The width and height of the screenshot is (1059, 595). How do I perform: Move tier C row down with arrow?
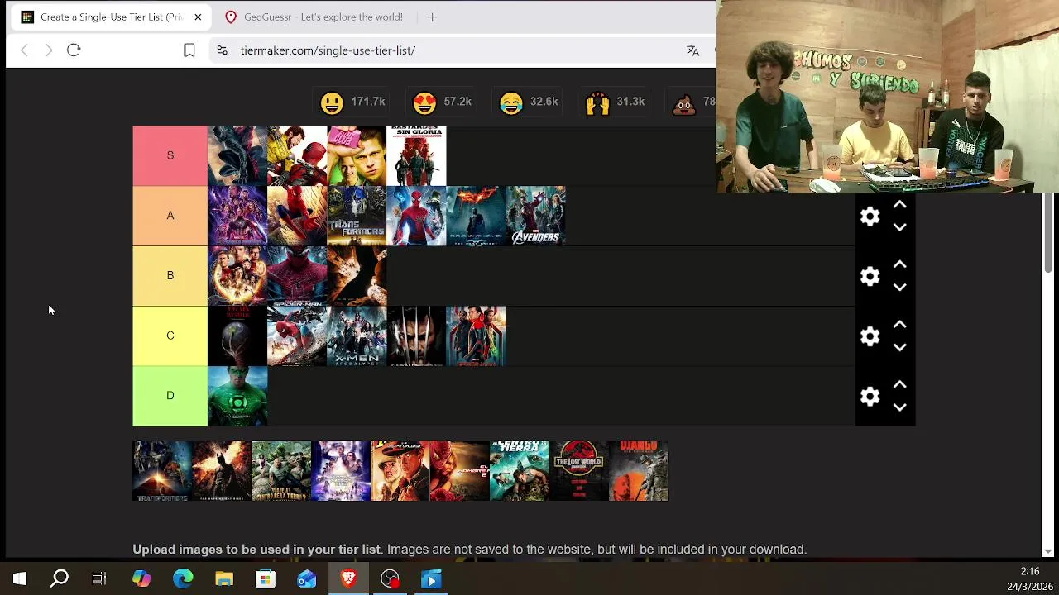pyautogui.click(x=899, y=348)
